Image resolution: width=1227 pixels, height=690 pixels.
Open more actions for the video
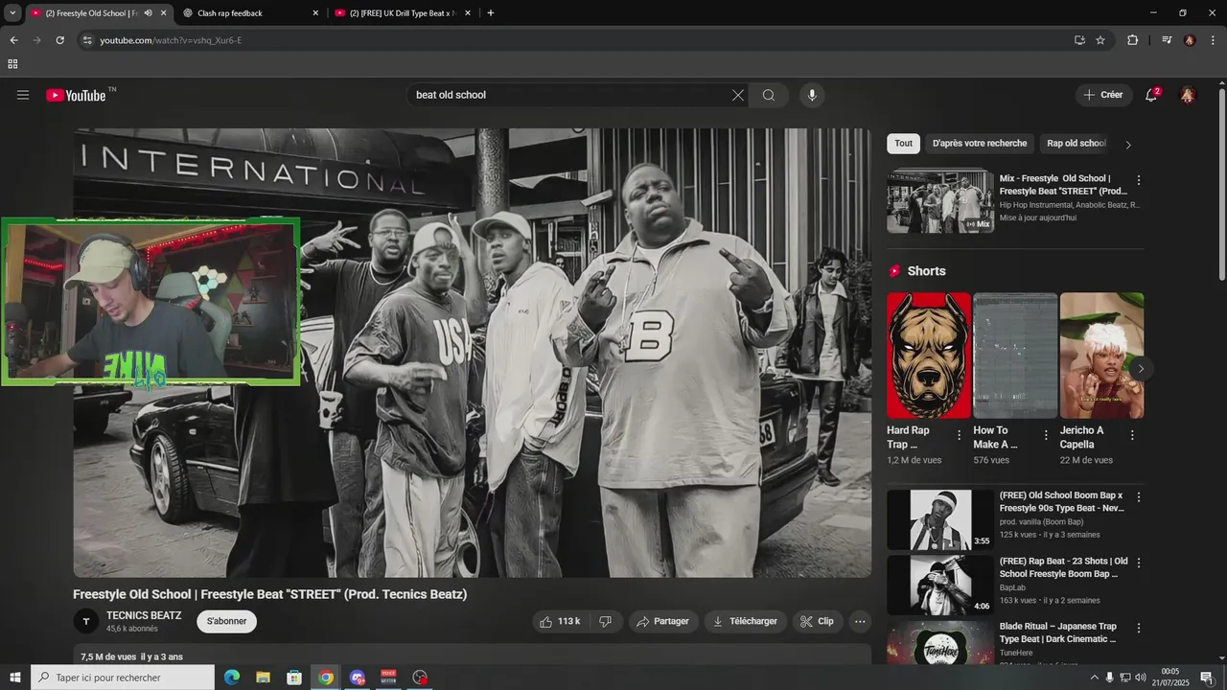click(860, 621)
